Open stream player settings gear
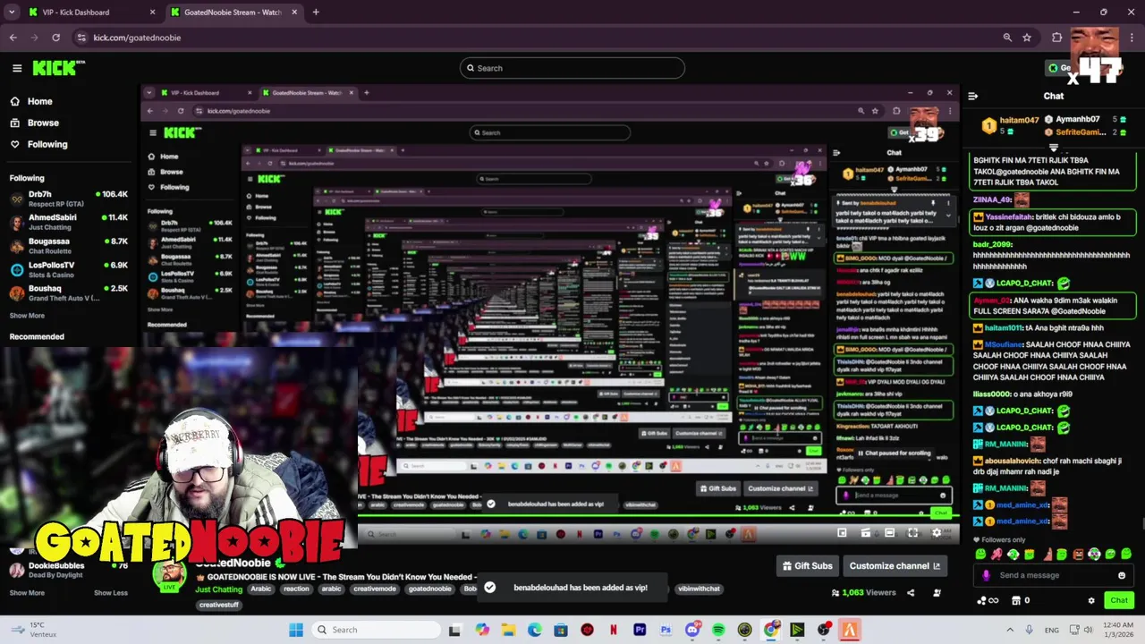This screenshot has height=644, width=1145. [937, 533]
